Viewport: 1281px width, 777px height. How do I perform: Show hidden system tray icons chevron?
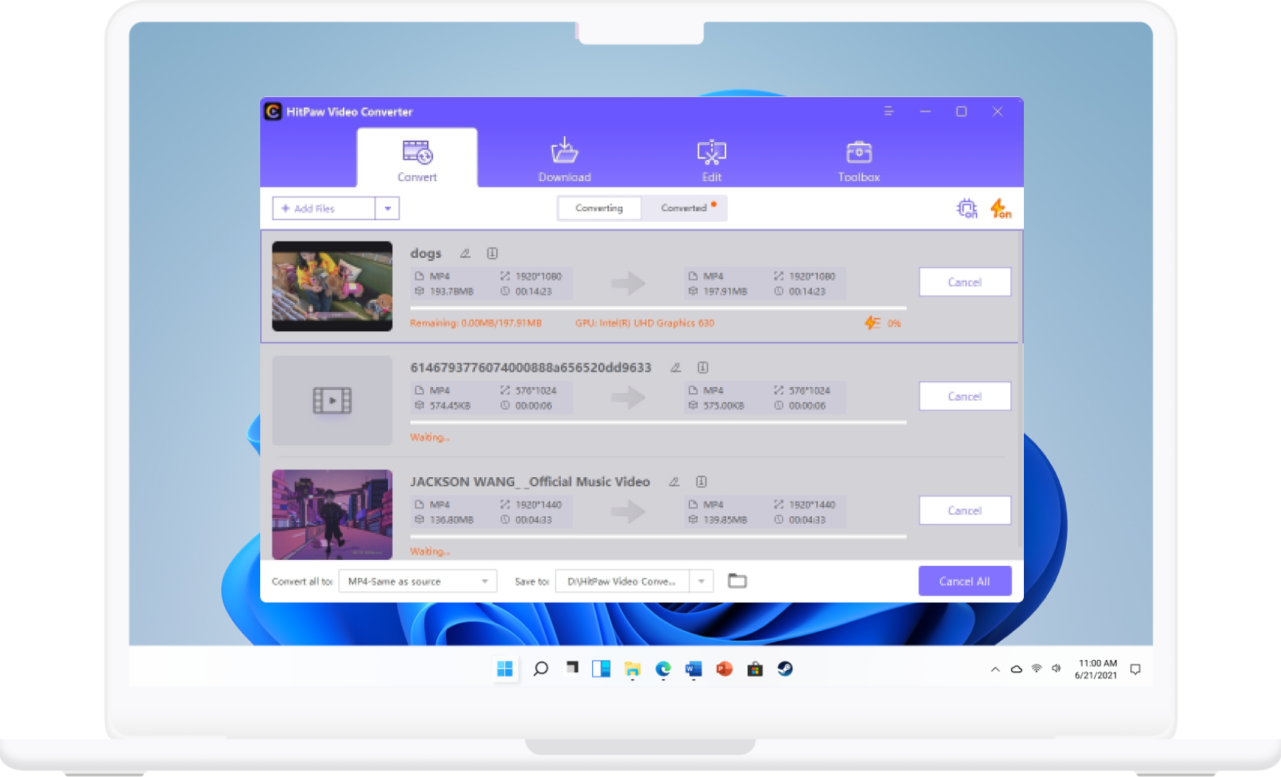(x=995, y=669)
